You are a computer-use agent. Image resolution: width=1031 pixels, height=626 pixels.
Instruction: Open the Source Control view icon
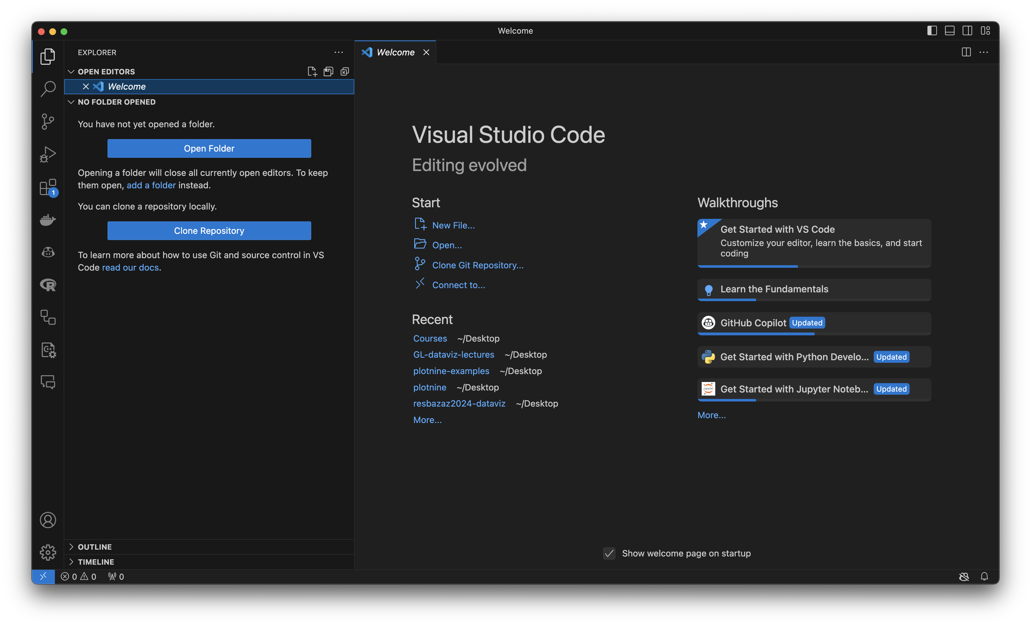click(48, 122)
